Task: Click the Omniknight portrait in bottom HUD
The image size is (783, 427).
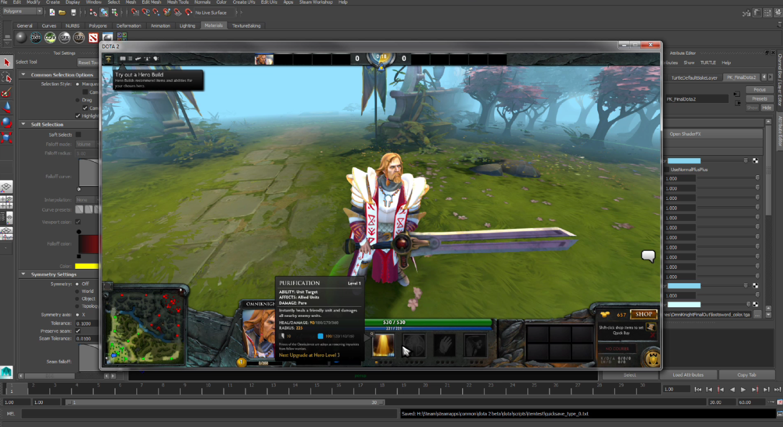Action: coord(259,334)
